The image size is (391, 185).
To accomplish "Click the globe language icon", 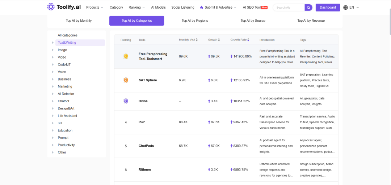I will 346,8.
